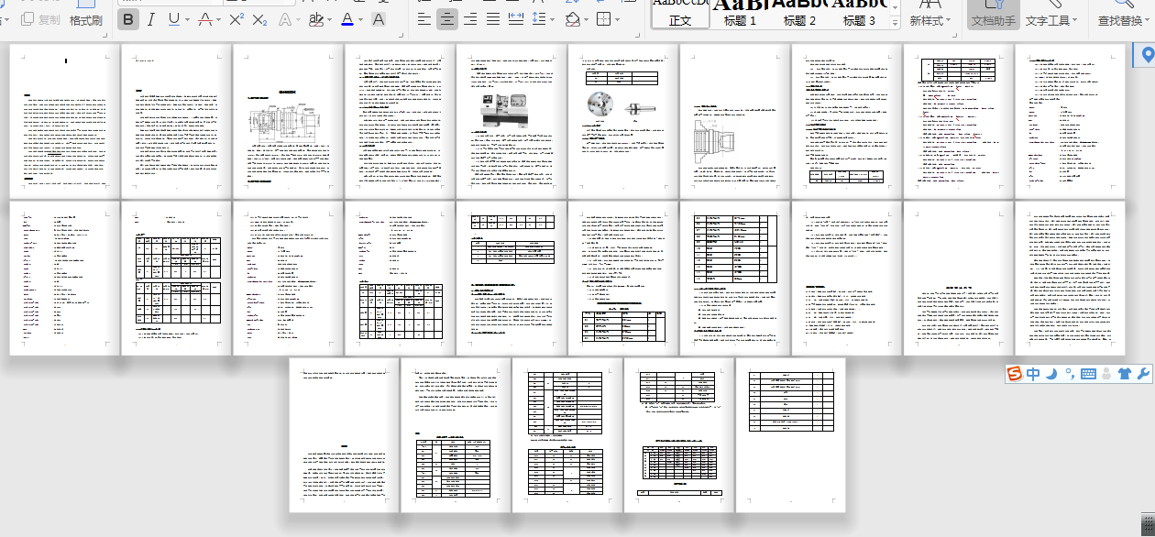
Task: Select page with chuck photos
Action: [x=623, y=121]
